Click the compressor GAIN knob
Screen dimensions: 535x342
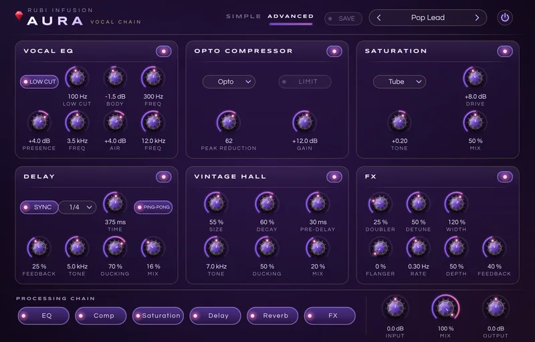coord(304,122)
